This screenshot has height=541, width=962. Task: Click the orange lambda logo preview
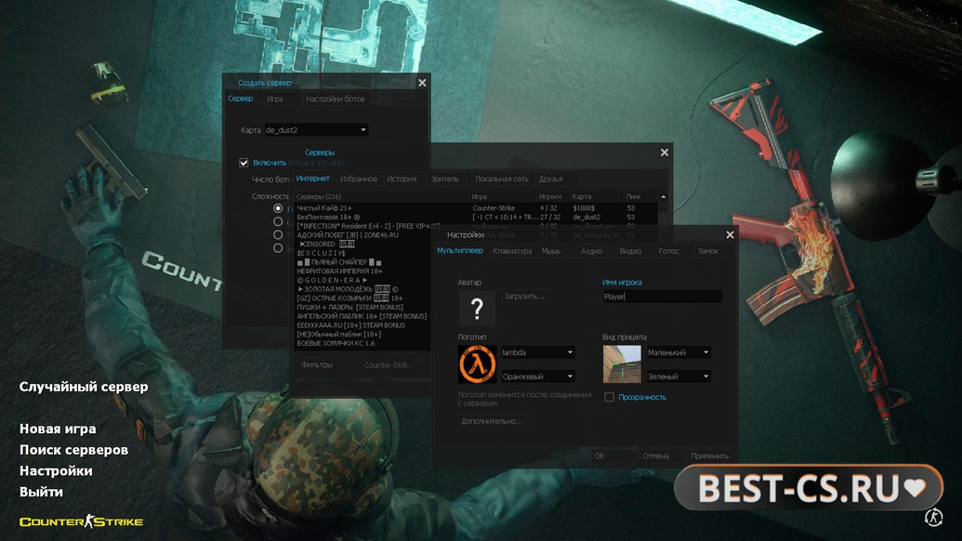point(477,363)
